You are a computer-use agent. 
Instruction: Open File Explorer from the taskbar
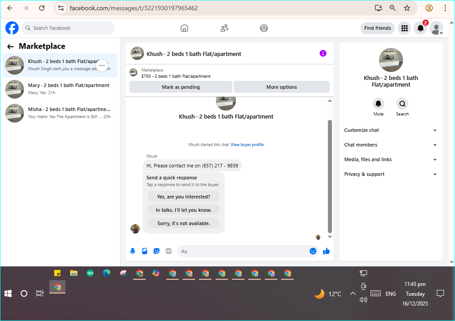coord(74,273)
